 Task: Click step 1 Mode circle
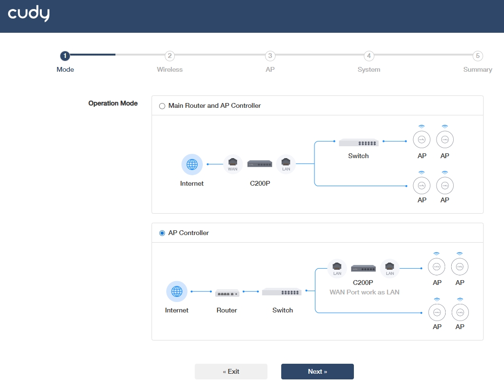[65, 56]
